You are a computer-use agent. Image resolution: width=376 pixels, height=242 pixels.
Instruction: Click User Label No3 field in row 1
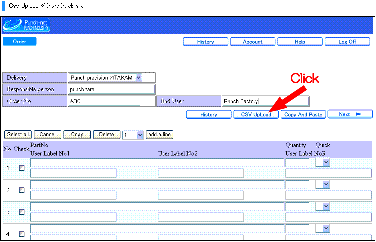pyautogui.click(x=328, y=173)
